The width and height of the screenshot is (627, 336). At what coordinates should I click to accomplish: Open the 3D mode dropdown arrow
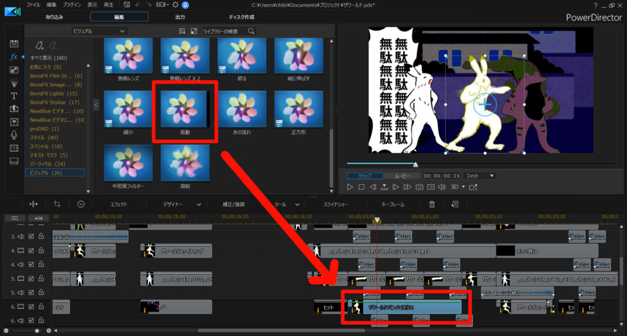pyautogui.click(x=464, y=187)
